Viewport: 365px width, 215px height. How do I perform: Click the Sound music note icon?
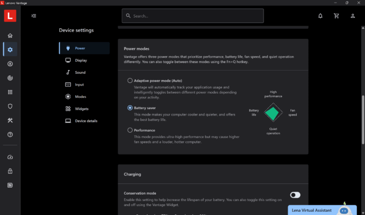point(68,72)
